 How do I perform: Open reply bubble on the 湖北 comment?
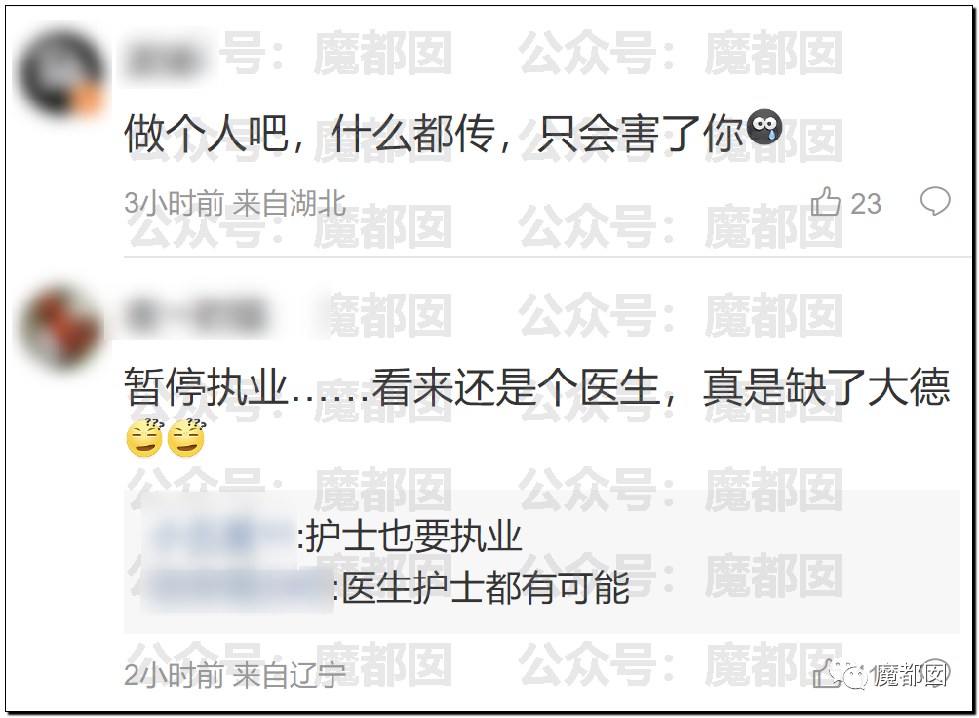tap(935, 202)
